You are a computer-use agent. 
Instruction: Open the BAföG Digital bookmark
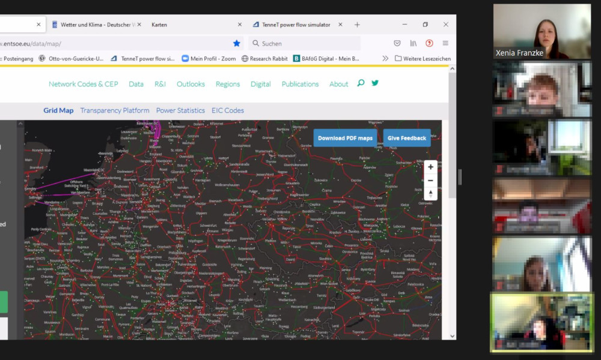[x=326, y=59]
